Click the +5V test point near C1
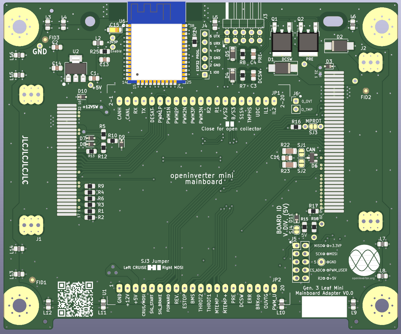 [91, 85]
